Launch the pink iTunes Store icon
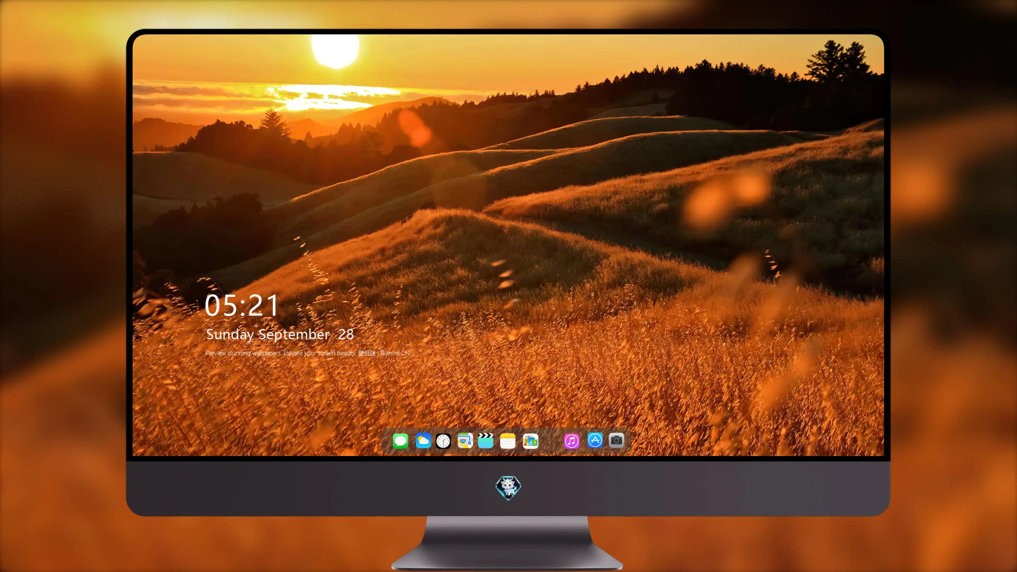Image resolution: width=1017 pixels, height=572 pixels. click(571, 441)
